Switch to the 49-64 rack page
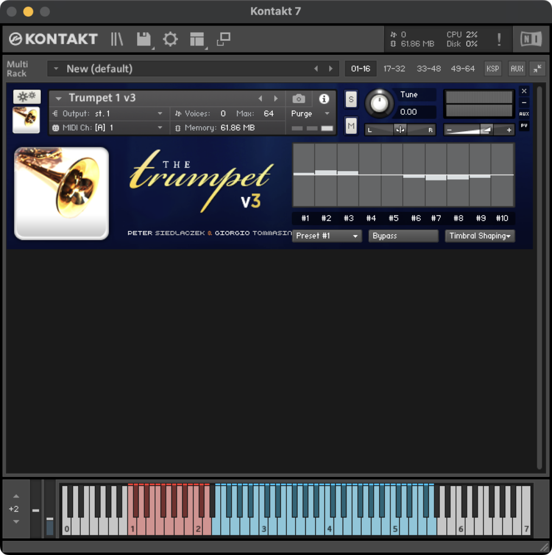 [463, 69]
